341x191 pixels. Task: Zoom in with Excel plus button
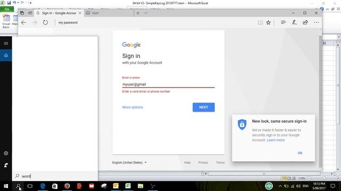338,178
